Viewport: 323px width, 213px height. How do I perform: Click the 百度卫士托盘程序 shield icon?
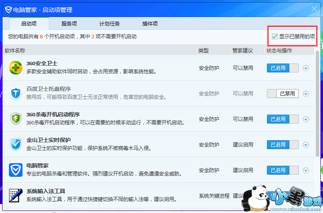click(x=16, y=93)
